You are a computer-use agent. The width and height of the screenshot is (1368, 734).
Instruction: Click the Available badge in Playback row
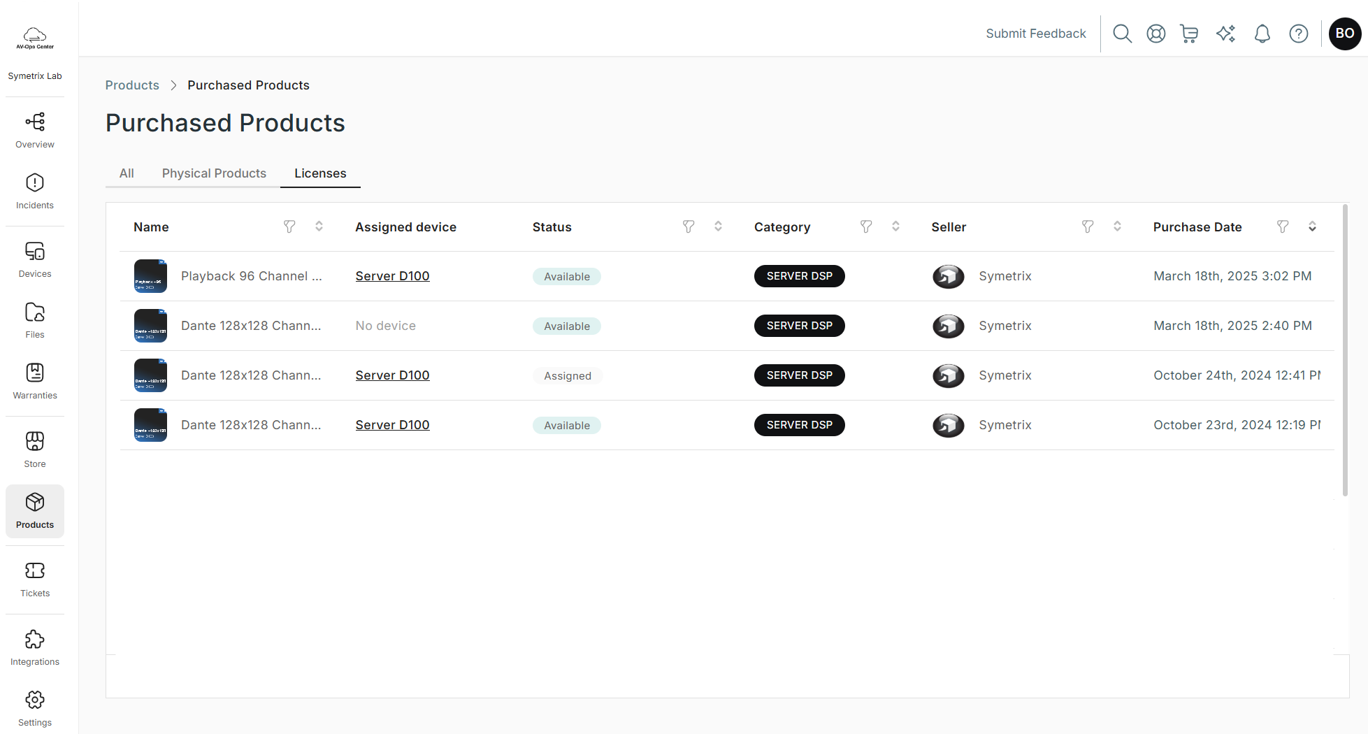click(567, 277)
